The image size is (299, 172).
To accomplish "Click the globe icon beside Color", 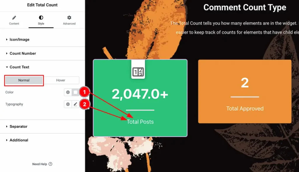I will pyautogui.click(x=68, y=92).
